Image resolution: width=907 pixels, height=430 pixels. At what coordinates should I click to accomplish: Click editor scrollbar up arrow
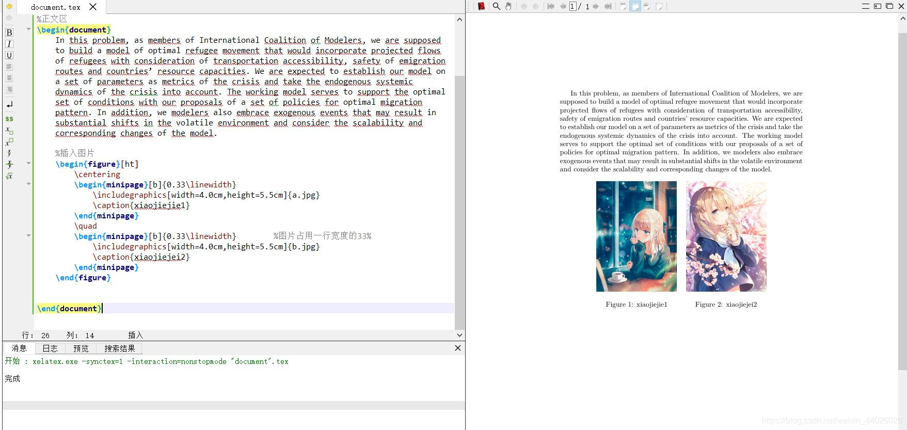459,20
